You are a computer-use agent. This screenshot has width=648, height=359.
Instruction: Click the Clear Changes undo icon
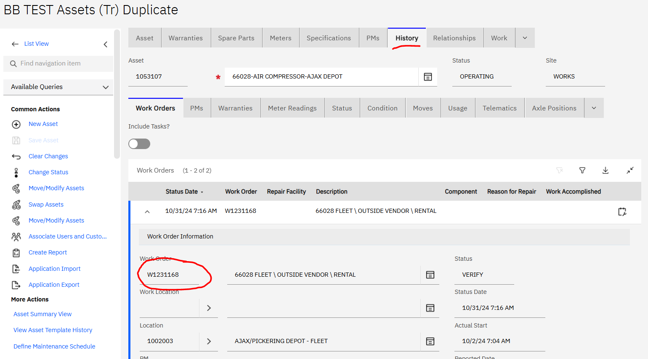(x=16, y=156)
